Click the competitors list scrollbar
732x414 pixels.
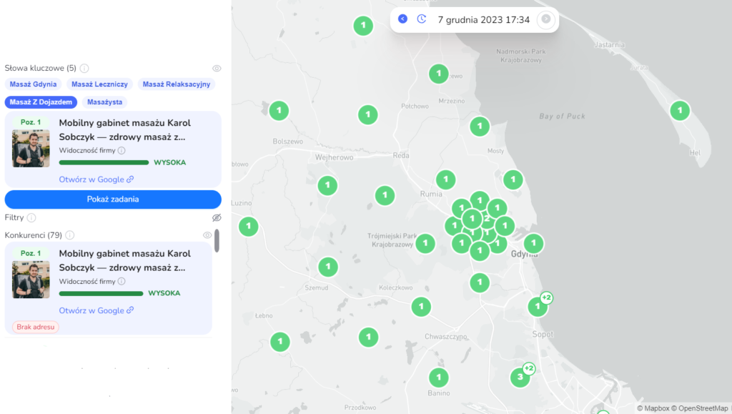coord(217,241)
